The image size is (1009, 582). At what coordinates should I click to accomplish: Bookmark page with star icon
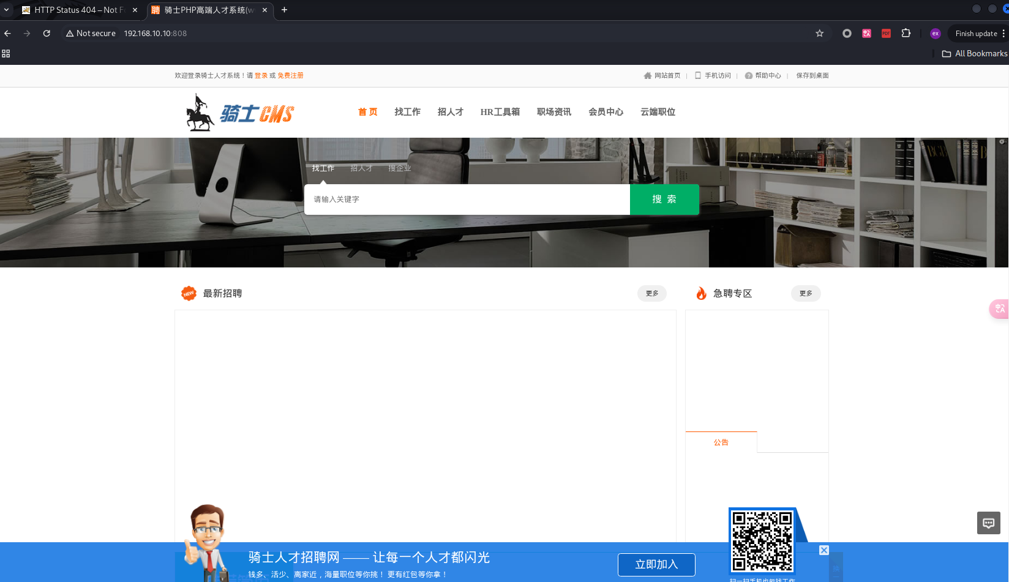point(819,34)
